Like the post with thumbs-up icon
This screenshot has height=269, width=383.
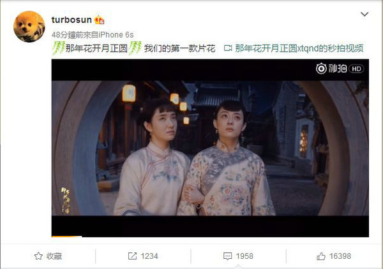pyautogui.click(x=321, y=256)
